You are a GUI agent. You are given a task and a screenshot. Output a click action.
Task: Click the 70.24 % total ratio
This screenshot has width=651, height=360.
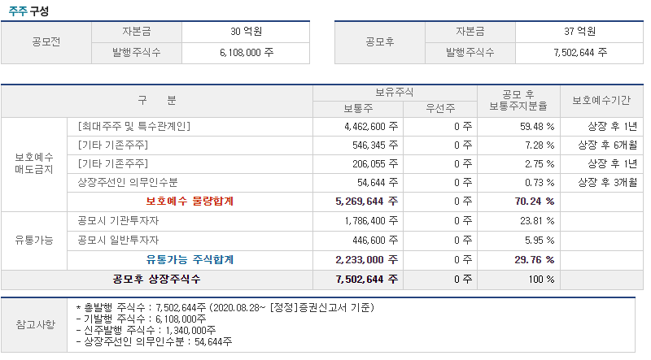(535, 202)
